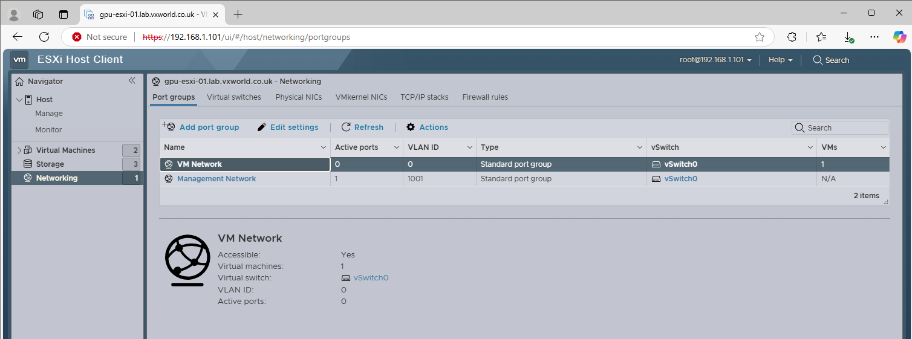Image resolution: width=912 pixels, height=339 pixels.
Task: Click the Refresh icon in toolbar
Action: (346, 128)
